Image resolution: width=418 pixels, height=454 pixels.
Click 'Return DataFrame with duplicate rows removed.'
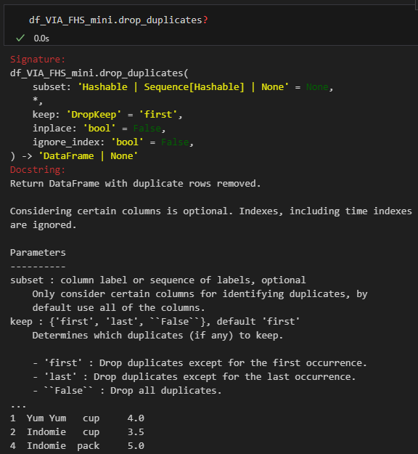point(136,184)
